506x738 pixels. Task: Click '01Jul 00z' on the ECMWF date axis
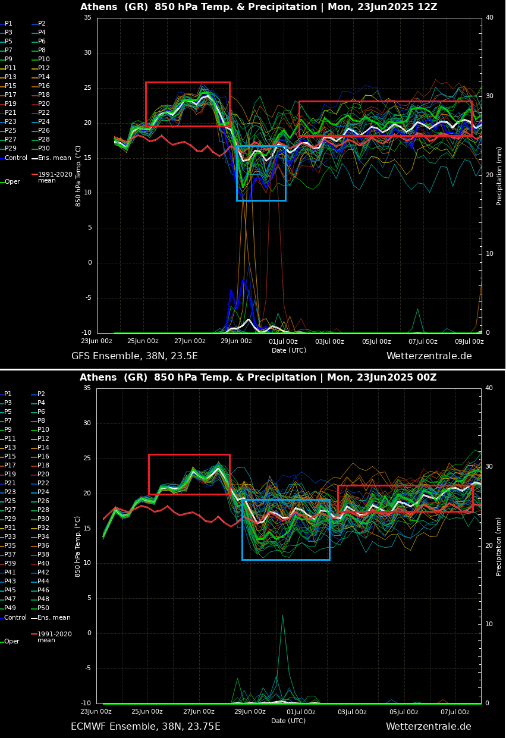[x=301, y=712]
